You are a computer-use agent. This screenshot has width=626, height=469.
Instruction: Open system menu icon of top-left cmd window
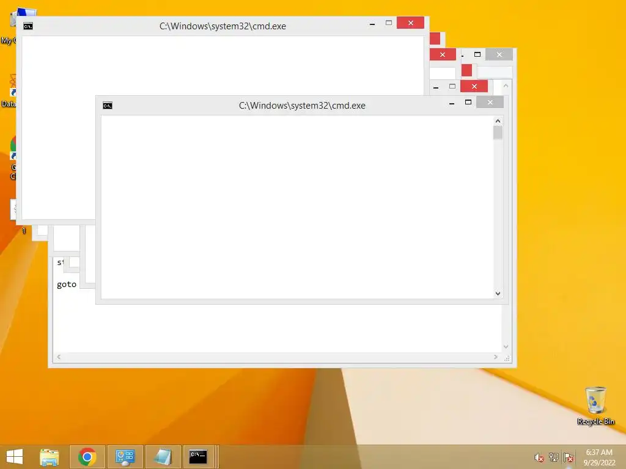28,26
